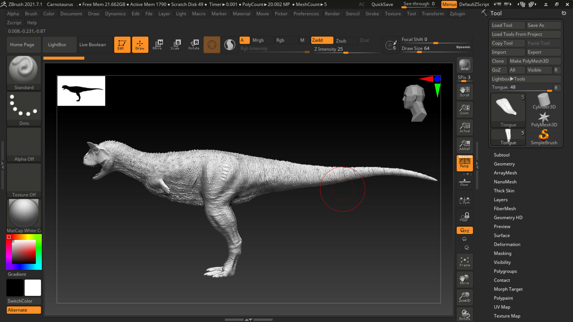The height and width of the screenshot is (322, 573).
Task: Expand the Polygroups section
Action: [x=505, y=271]
